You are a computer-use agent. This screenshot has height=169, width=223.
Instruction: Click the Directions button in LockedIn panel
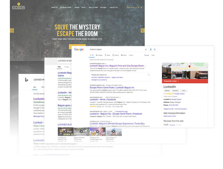coord(175,91)
